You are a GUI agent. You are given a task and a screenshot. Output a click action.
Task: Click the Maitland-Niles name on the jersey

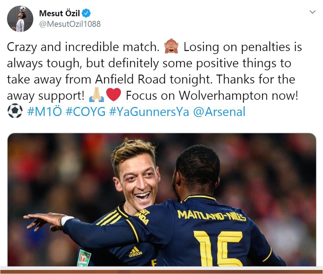212,216
